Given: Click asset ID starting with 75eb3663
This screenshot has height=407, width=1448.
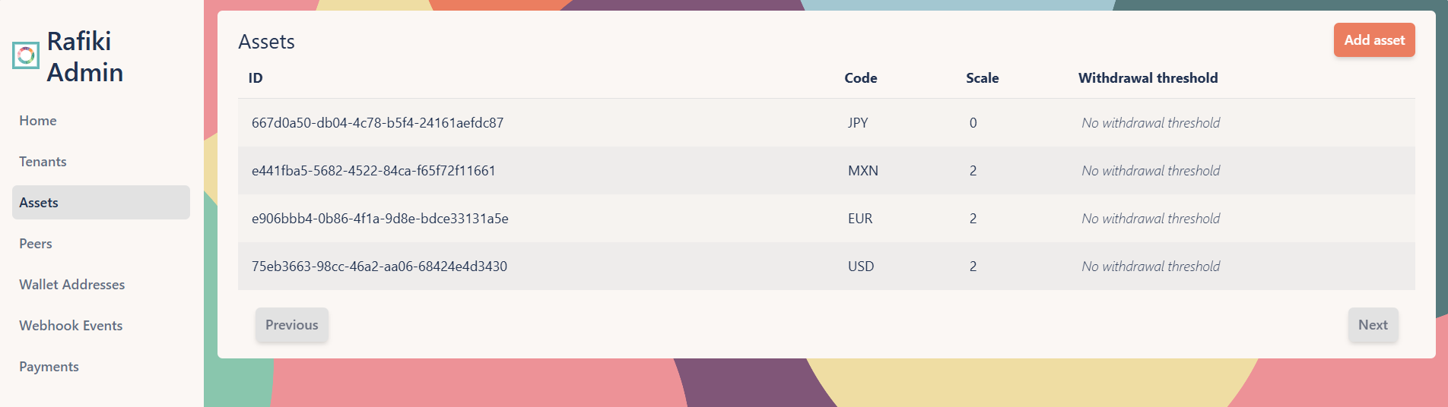Looking at the screenshot, I should tap(379, 267).
